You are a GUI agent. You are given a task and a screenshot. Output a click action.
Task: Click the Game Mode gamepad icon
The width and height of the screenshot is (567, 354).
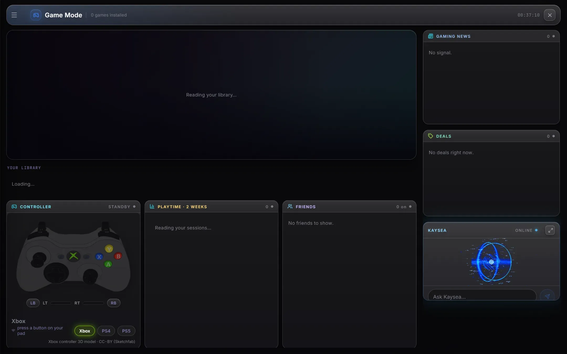point(36,15)
